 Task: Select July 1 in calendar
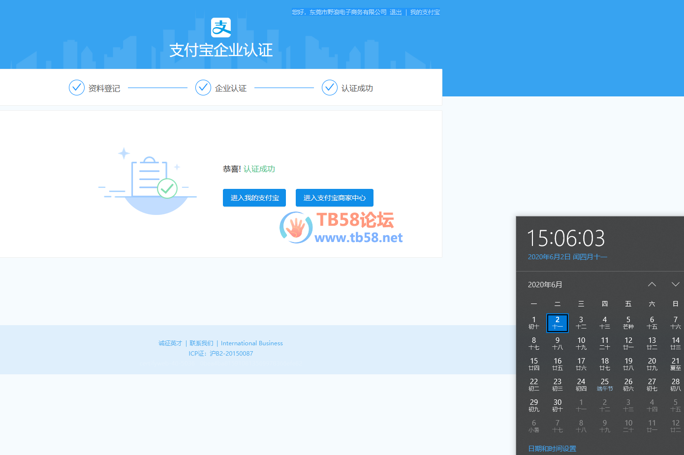(581, 406)
